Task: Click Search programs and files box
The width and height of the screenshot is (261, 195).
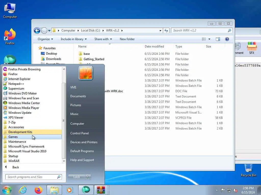Action: click(33, 177)
